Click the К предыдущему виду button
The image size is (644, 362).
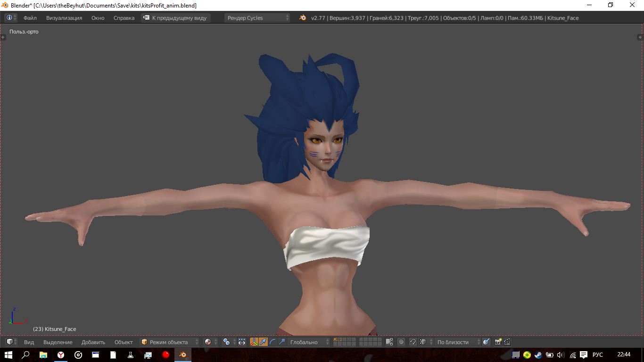click(176, 18)
